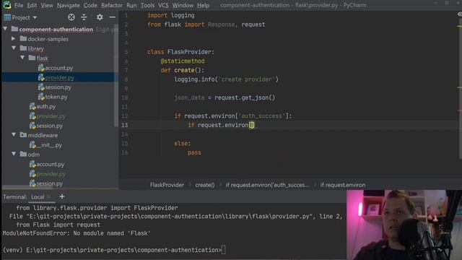
Task: Click the locate/select opened file target icon
Action: click(71, 17)
